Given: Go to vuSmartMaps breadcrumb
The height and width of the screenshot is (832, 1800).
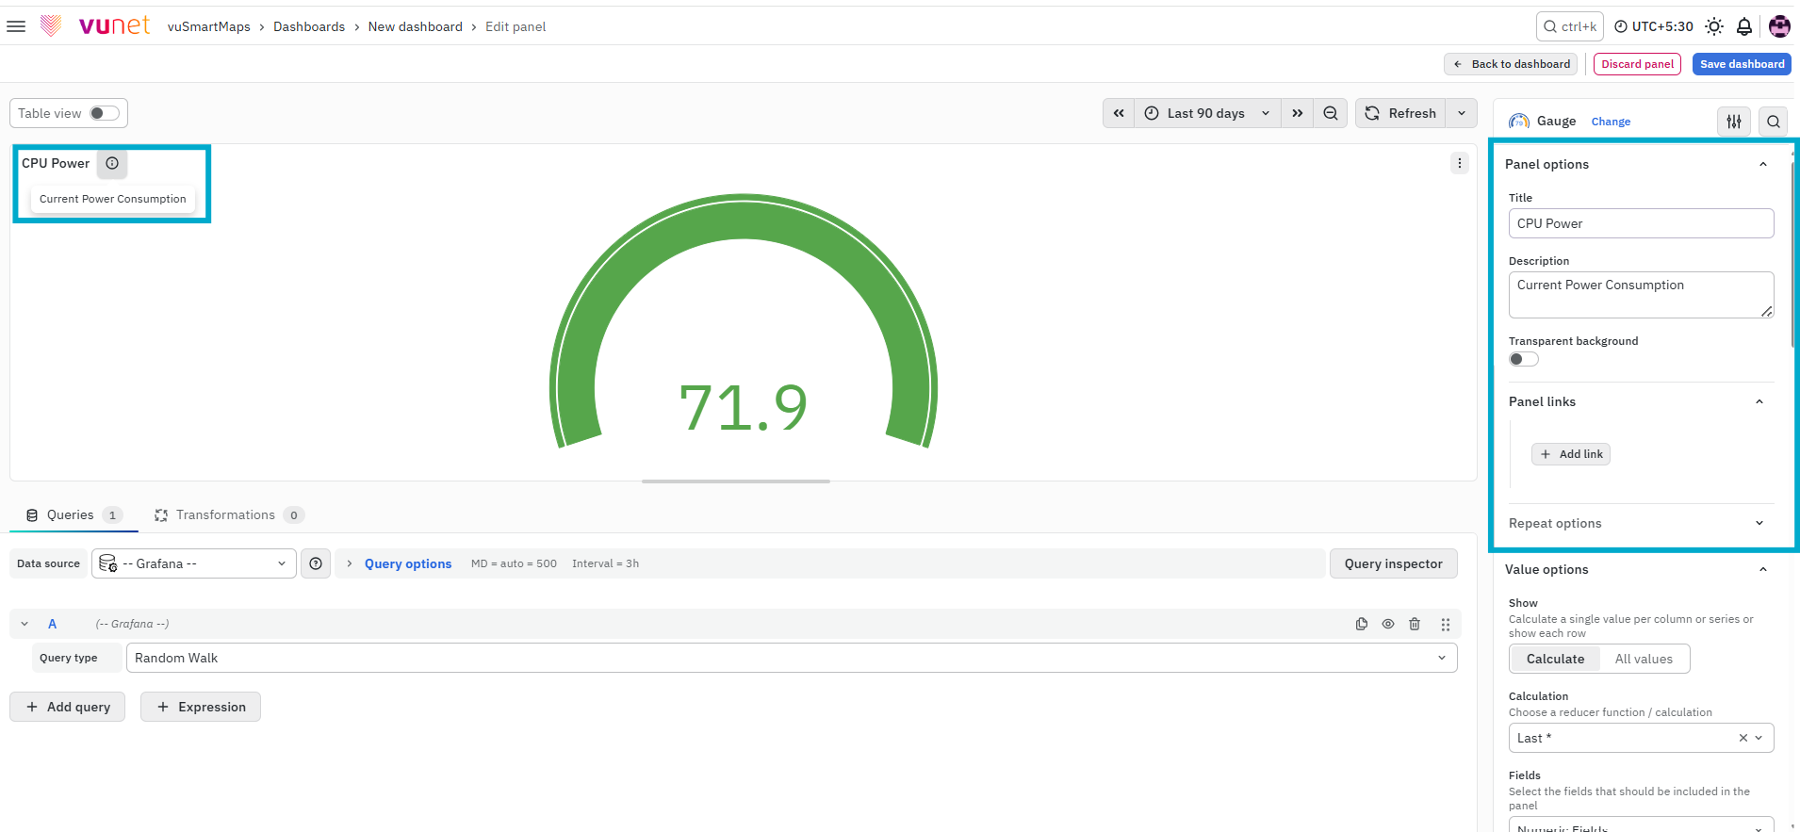Looking at the screenshot, I should pos(209,26).
